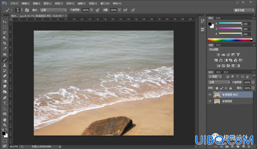The width and height of the screenshot is (257, 149).
Task: Select the Eraser tool
Action: pyautogui.click(x=5, y=76)
